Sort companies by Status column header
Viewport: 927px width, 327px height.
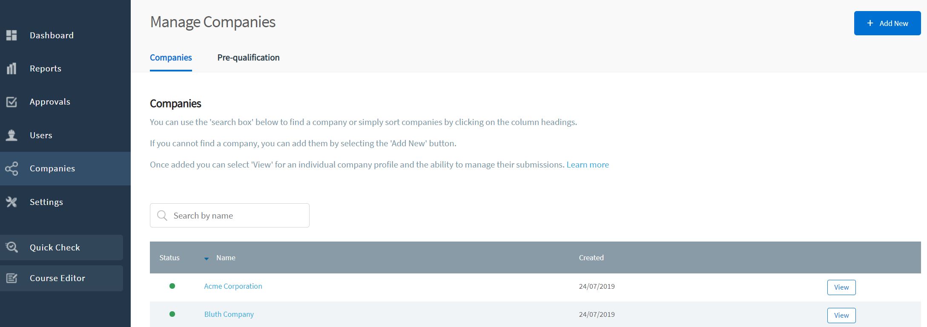(169, 258)
